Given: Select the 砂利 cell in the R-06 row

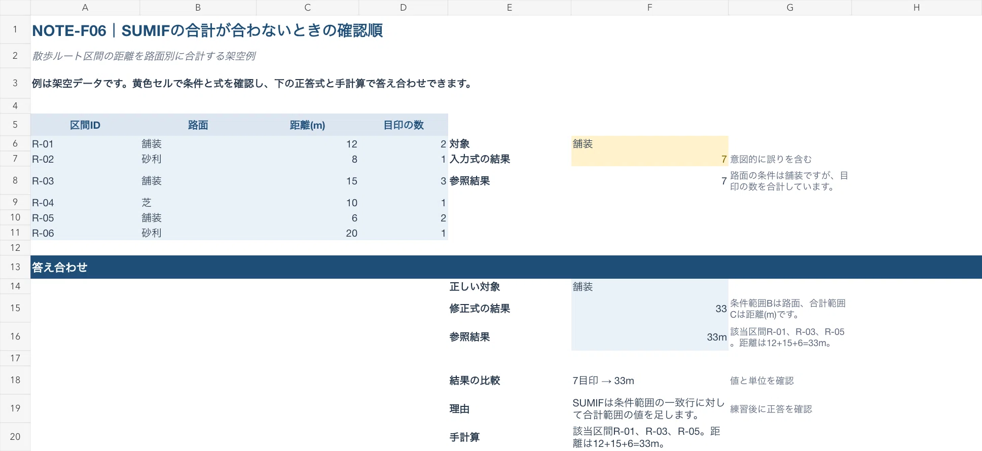Looking at the screenshot, I should click(198, 233).
